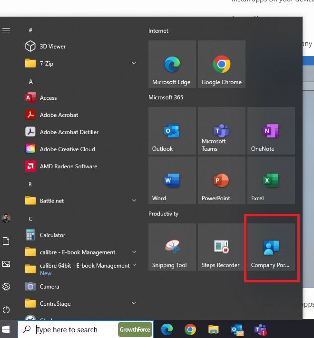Image resolution: width=314 pixels, height=338 pixels.
Task: Launch the Google Chrome tile
Action: (222, 64)
